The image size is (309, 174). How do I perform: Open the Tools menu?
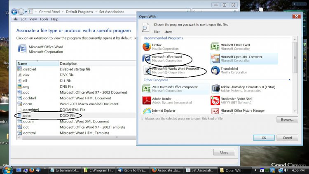44,19
